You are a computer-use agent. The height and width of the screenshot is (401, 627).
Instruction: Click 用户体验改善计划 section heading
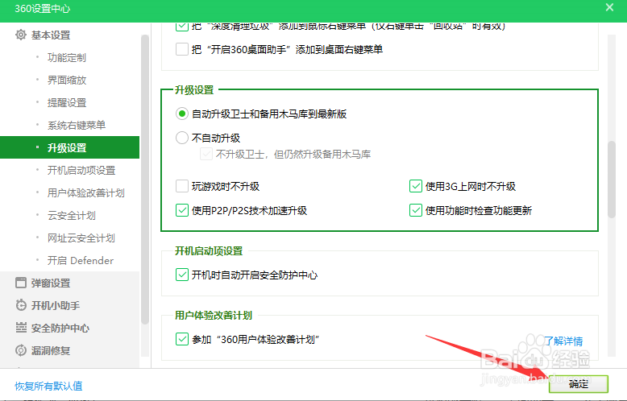point(214,315)
